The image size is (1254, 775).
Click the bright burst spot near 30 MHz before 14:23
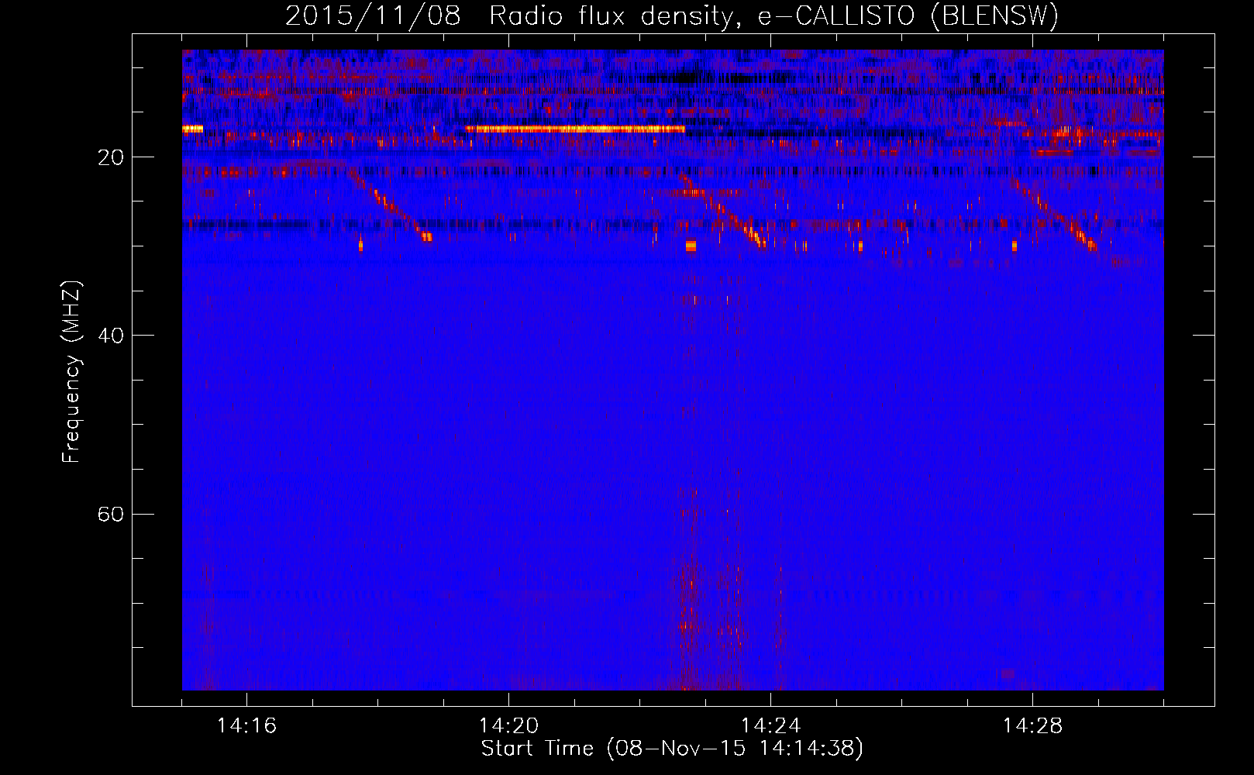click(x=691, y=246)
